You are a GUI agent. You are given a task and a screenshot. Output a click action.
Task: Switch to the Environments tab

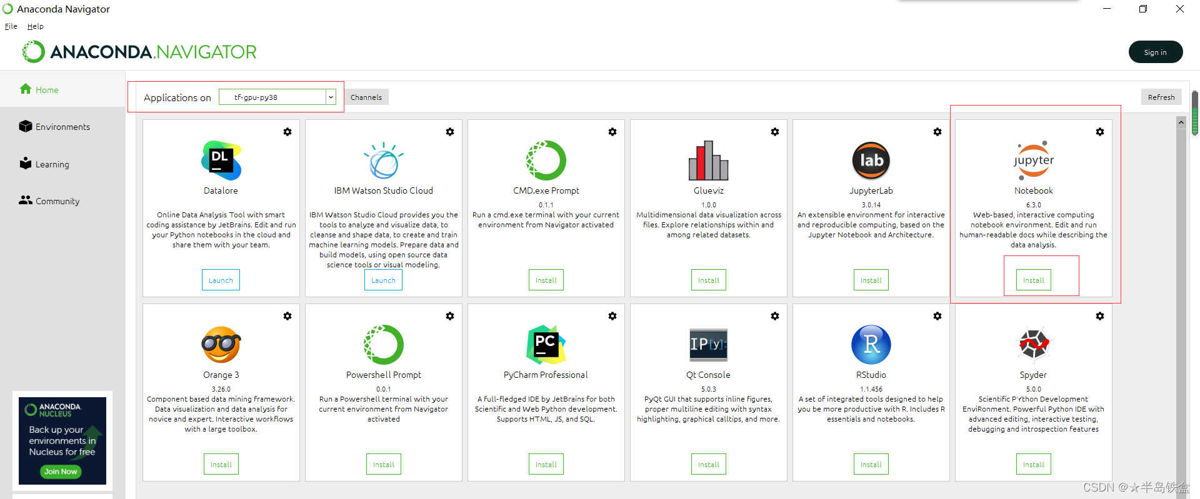pyautogui.click(x=62, y=127)
